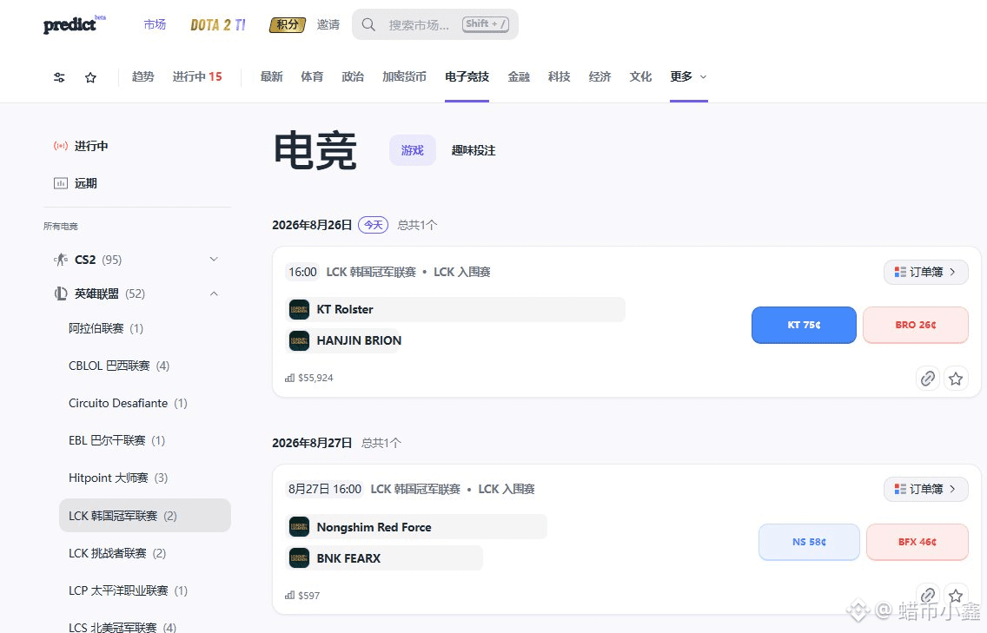Click the 积分 points badge
The image size is (987, 633).
coord(287,24)
